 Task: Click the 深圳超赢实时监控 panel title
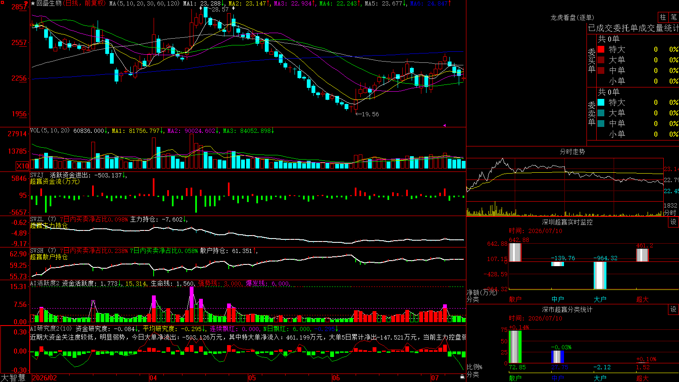567,222
